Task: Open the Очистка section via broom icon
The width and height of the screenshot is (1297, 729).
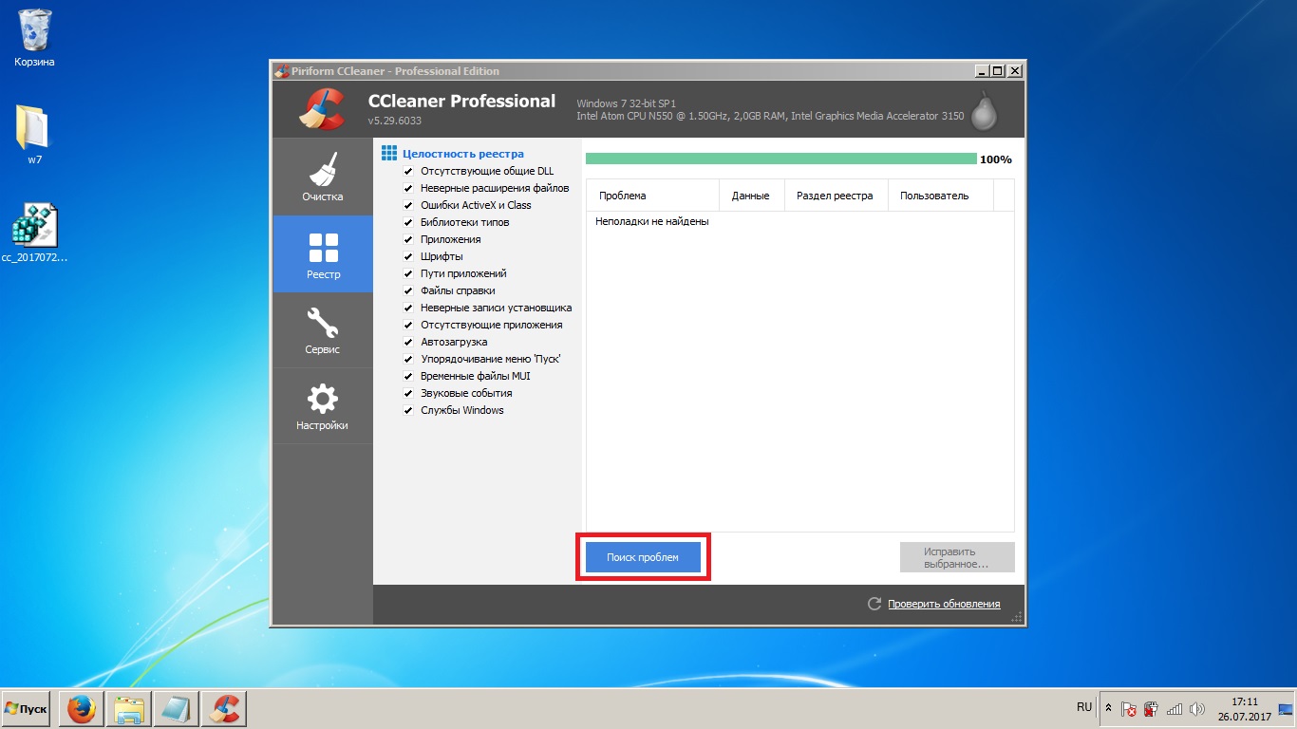Action: (323, 177)
